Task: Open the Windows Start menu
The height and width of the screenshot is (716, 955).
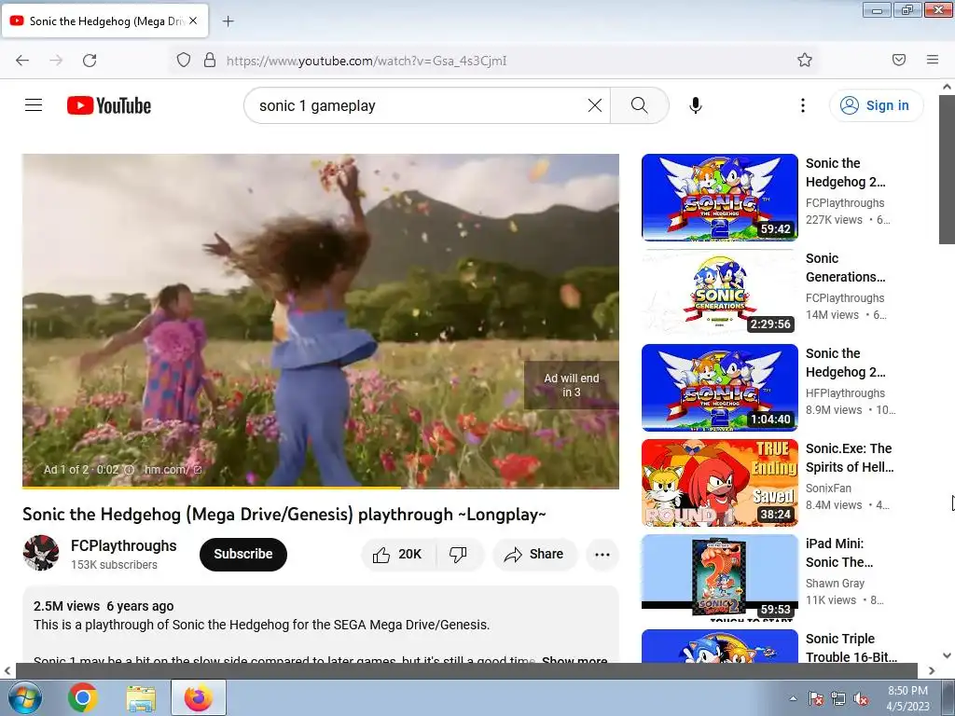Action: coord(24,697)
